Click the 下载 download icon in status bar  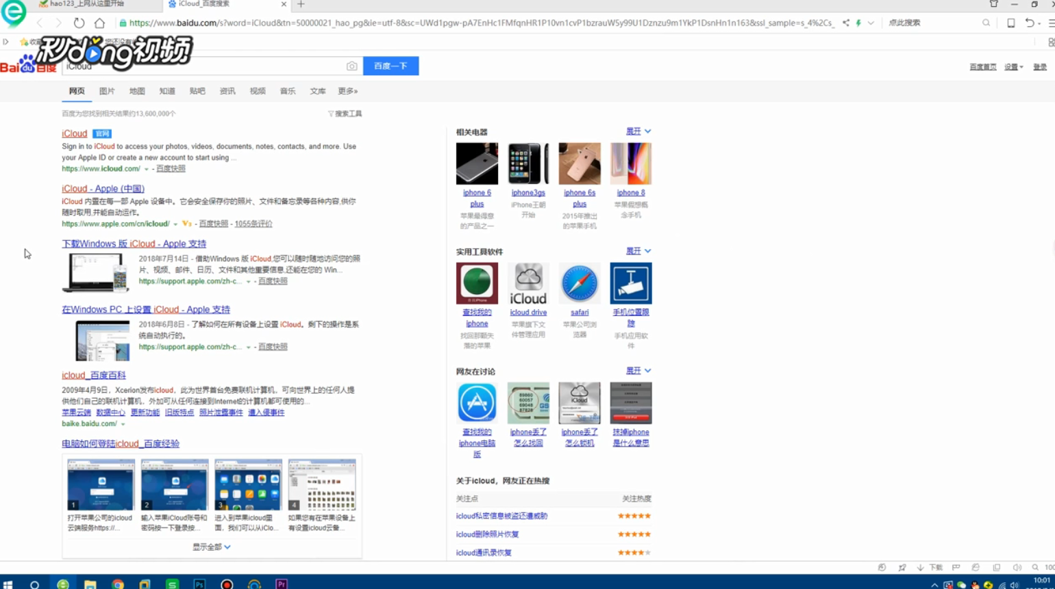(930, 567)
